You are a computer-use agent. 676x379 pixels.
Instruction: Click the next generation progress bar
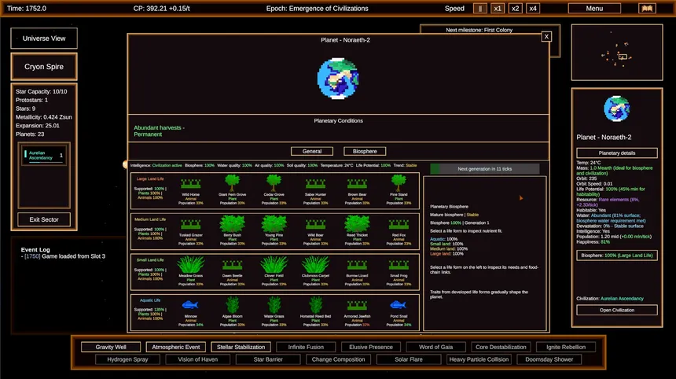point(484,169)
